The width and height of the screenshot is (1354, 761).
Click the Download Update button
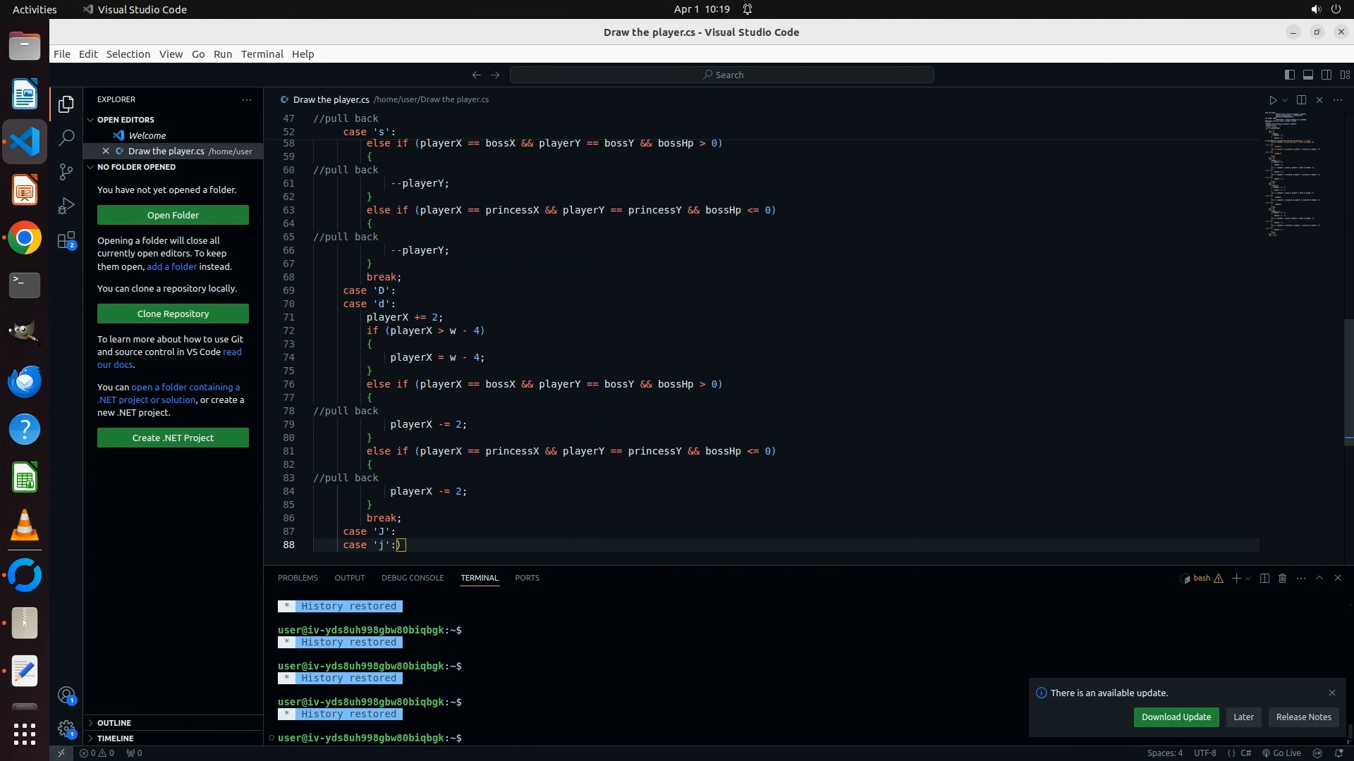pyautogui.click(x=1176, y=717)
